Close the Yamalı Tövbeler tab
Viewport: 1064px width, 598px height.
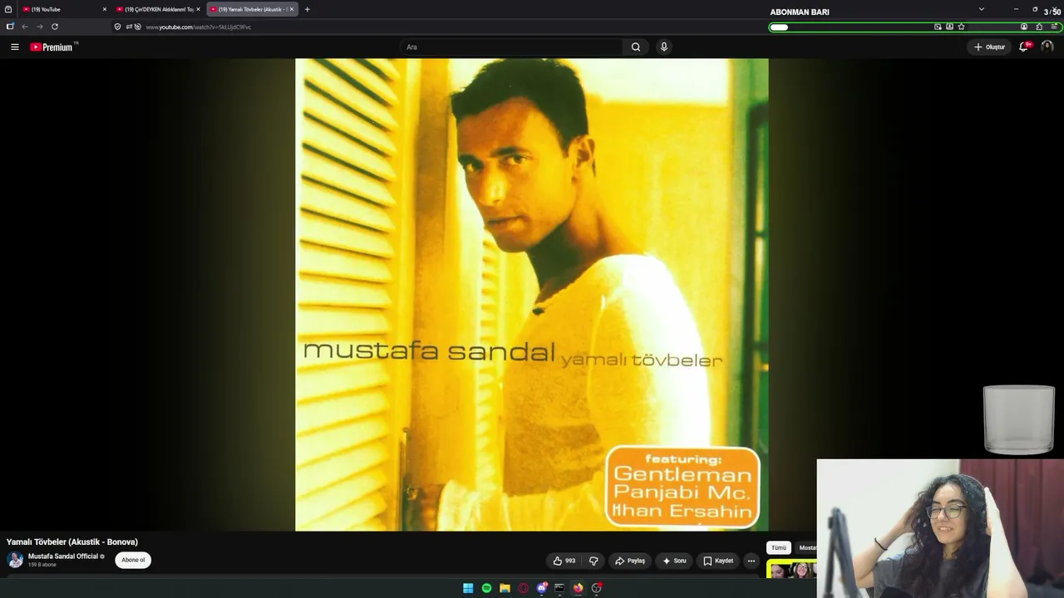point(292,9)
